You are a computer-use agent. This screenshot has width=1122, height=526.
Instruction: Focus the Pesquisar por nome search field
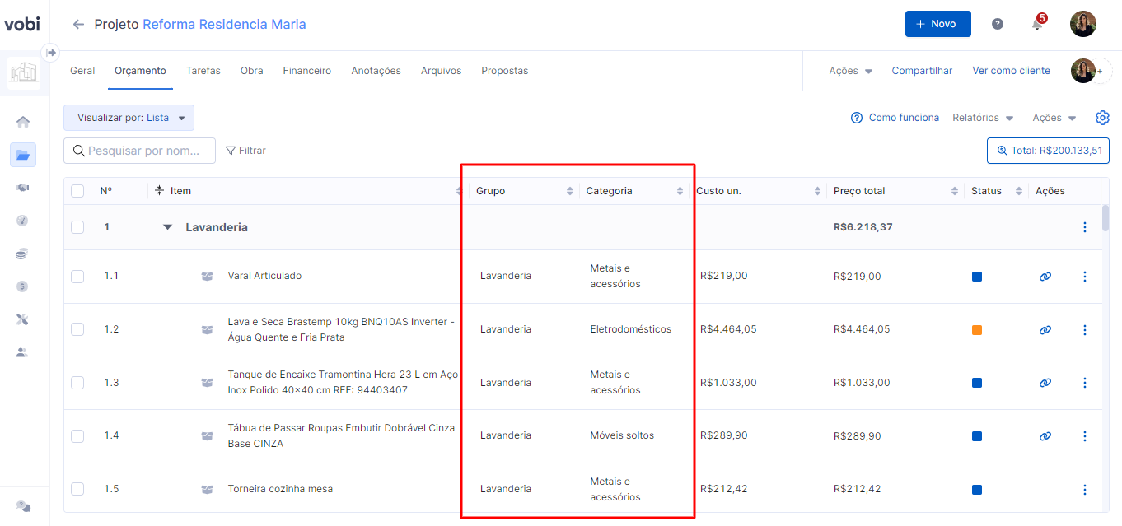click(x=139, y=151)
